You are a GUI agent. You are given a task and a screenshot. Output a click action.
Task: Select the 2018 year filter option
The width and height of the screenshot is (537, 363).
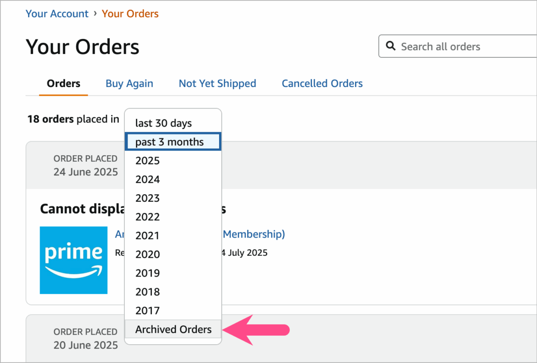point(147,292)
